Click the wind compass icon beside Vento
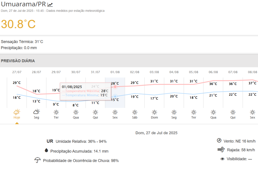258x172 pixels. [219, 141]
